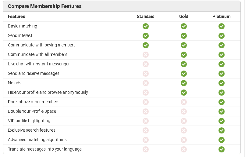245x157 pixels.
Task: Click the Translate messages into your language label
Action: coord(45,149)
